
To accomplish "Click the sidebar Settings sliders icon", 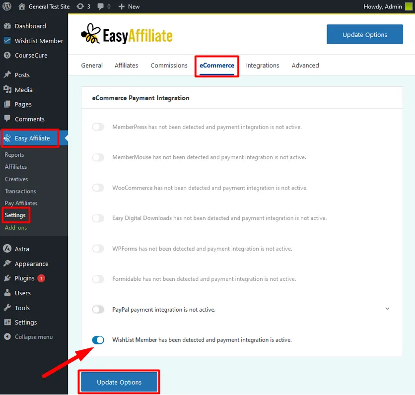I will [7, 322].
